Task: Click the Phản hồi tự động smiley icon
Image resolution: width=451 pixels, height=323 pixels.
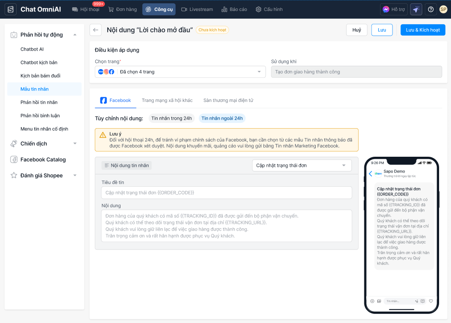Action: [x=13, y=35]
